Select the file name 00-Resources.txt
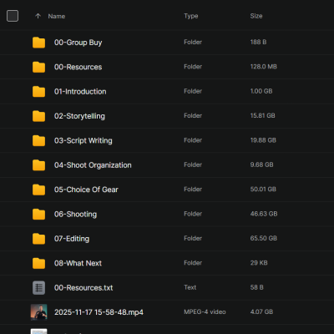The width and height of the screenshot is (334, 334). tap(83, 287)
